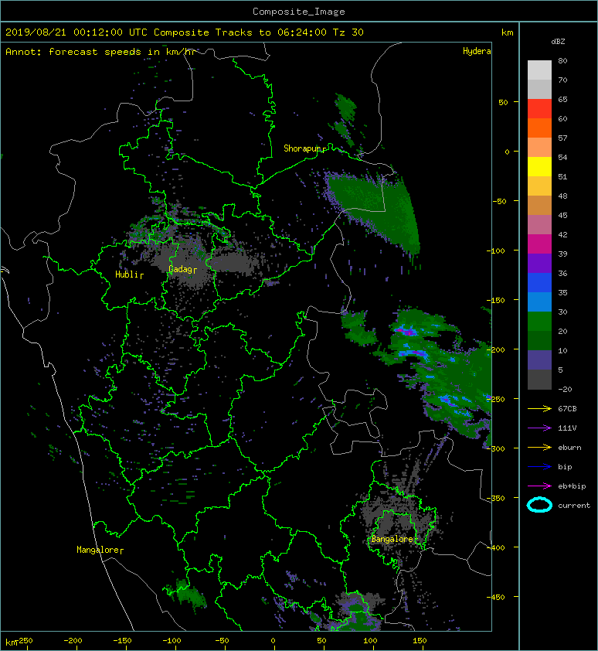The width and height of the screenshot is (598, 651).
Task: Click the 2019/08/21 00:12:00 UTC timestamp text
Action: 76,32
